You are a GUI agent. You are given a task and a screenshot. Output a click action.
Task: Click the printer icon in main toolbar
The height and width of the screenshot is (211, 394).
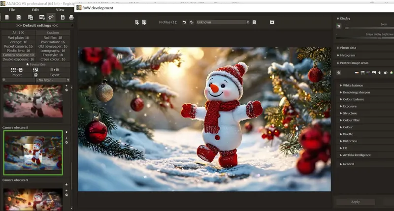tap(71, 17)
